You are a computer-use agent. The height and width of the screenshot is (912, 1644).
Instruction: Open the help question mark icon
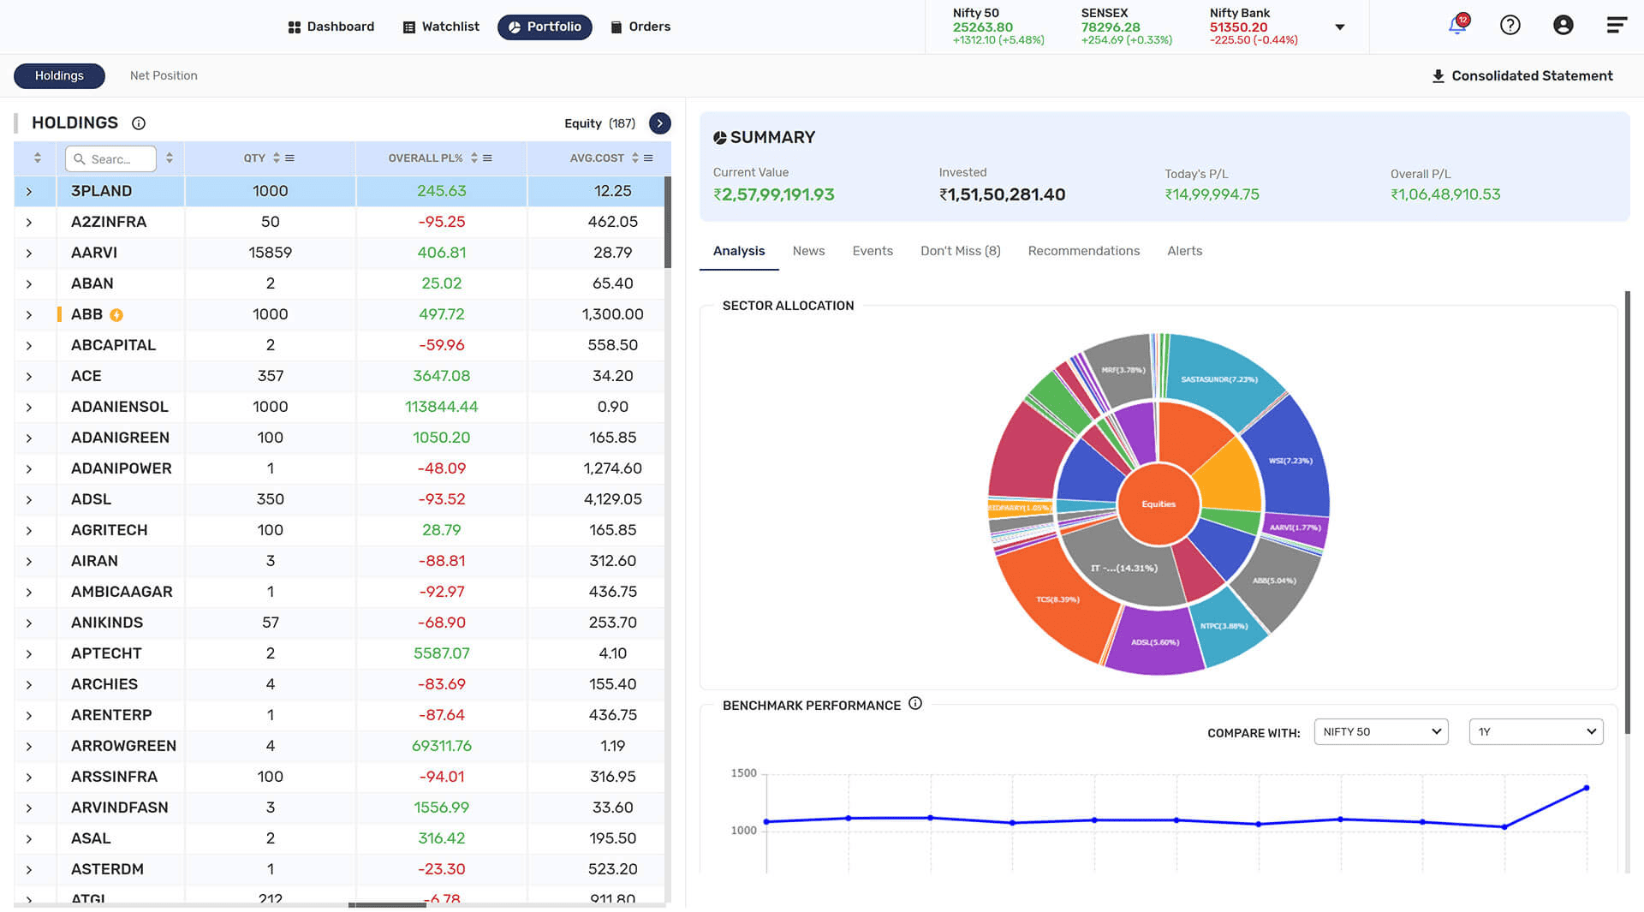click(1510, 25)
